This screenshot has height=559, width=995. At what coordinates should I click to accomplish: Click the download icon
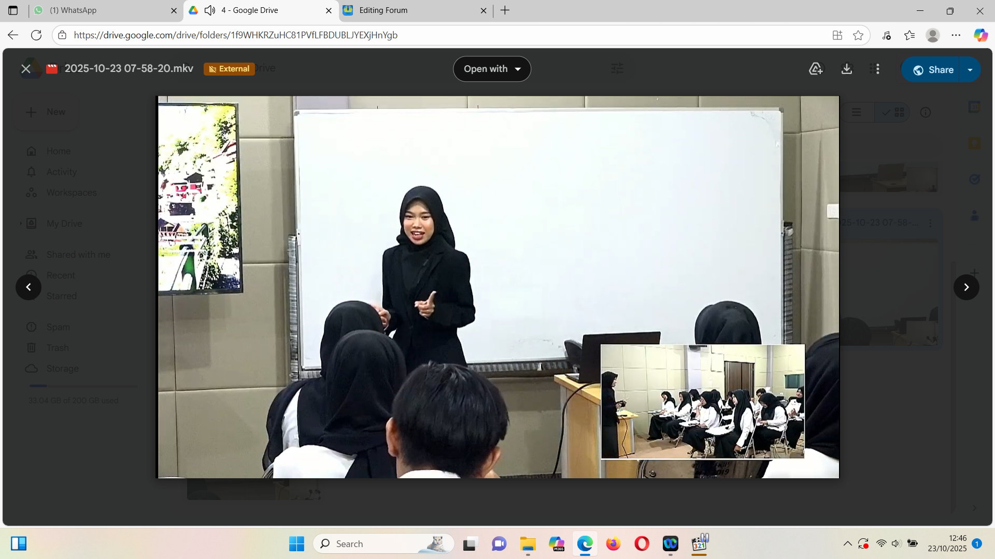pos(847,69)
